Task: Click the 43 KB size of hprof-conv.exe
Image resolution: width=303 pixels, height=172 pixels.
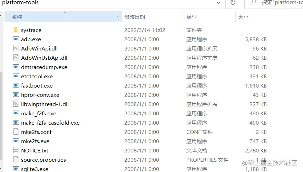Action: 260,95
